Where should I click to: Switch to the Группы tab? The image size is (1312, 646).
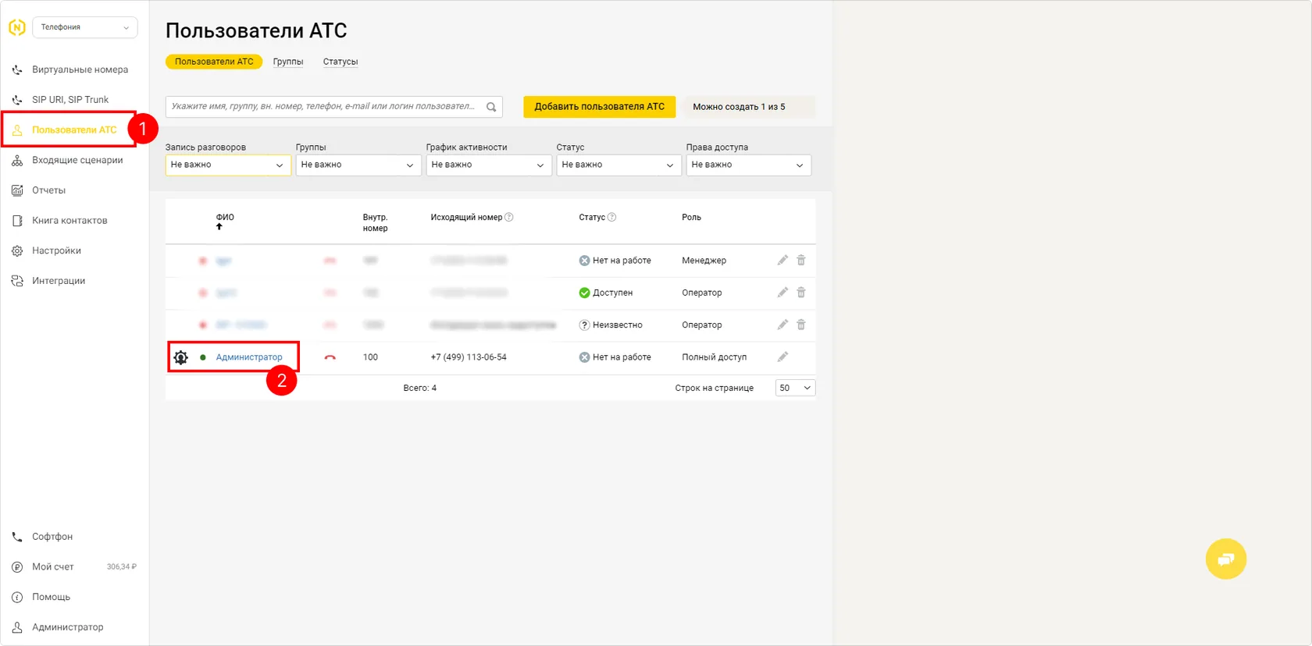pyautogui.click(x=288, y=62)
